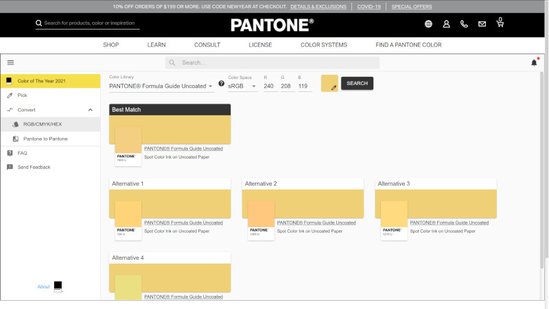Open the SHOP menu

pos(110,45)
